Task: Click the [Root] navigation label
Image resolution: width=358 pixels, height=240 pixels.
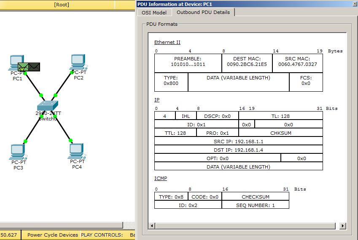Action: 62,5
